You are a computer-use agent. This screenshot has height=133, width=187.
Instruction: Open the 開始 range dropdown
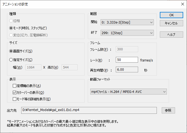127,22
